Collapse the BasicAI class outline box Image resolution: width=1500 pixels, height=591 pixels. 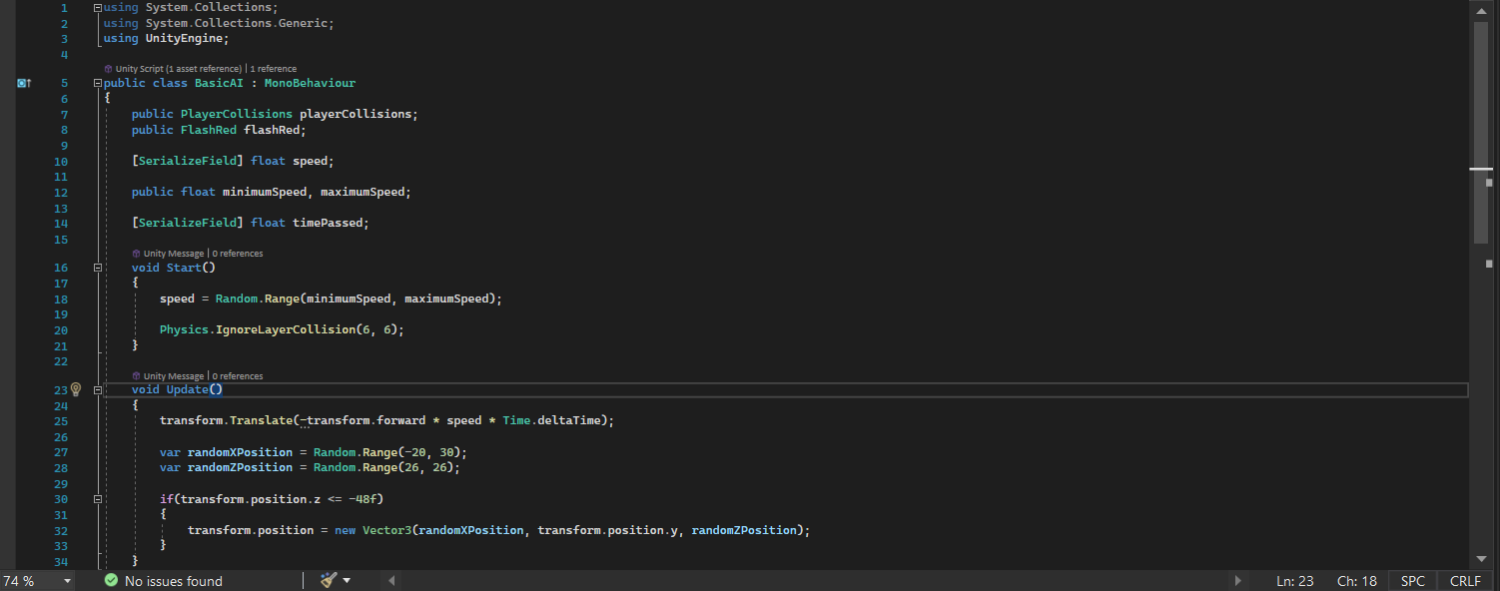coord(97,84)
